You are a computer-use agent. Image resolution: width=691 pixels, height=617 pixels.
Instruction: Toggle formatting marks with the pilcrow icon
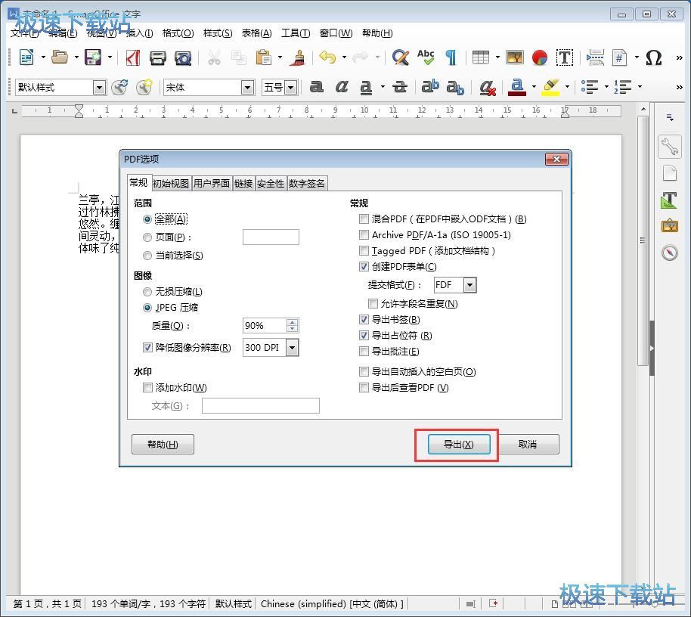451,57
